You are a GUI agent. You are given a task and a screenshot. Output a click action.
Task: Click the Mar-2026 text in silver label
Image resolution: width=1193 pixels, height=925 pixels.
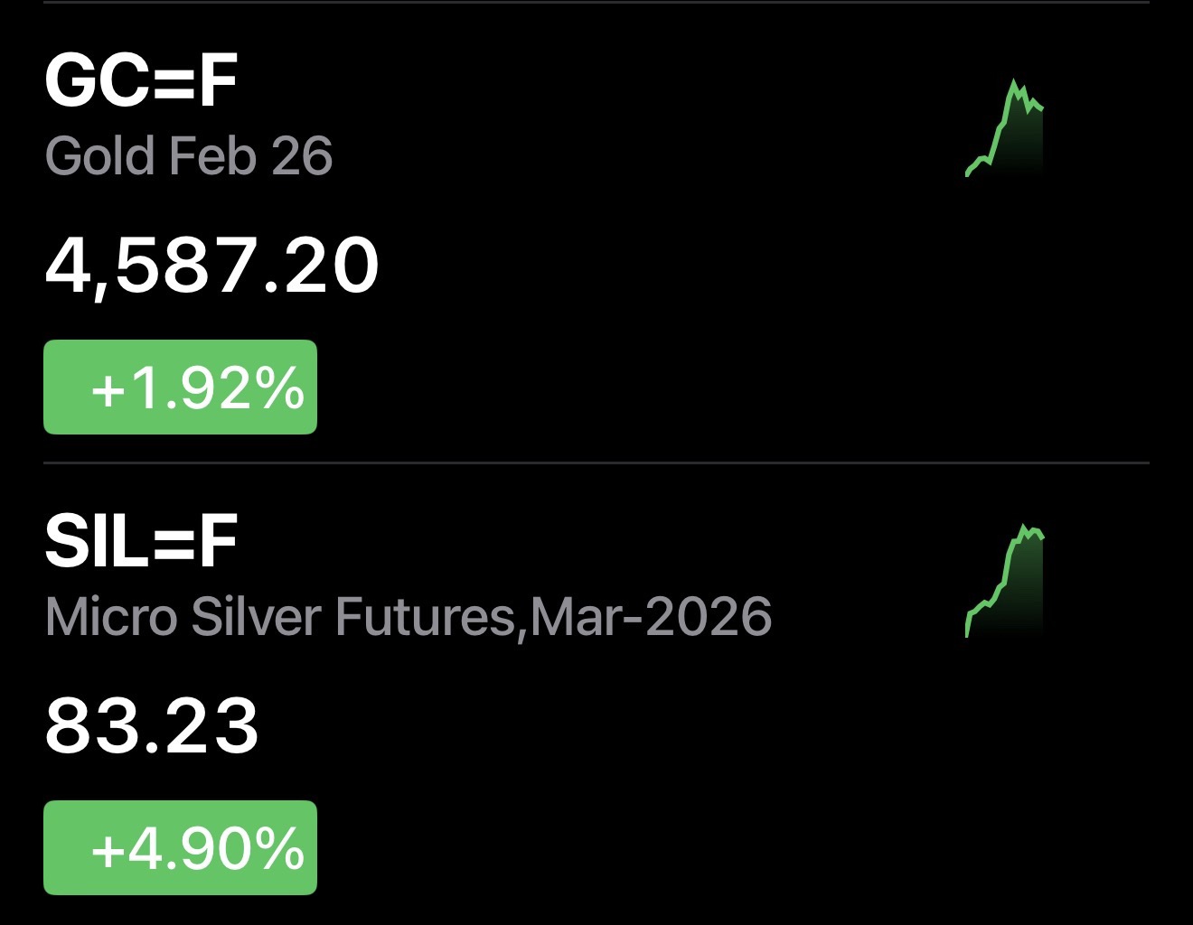click(x=651, y=617)
